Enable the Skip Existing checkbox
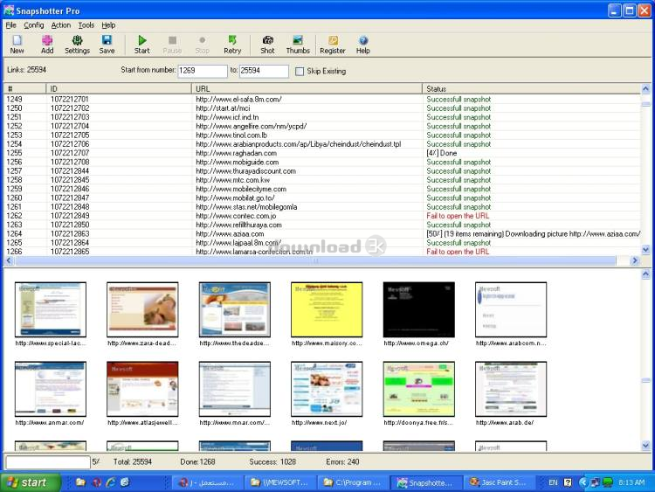The height and width of the screenshot is (492, 655). point(300,72)
